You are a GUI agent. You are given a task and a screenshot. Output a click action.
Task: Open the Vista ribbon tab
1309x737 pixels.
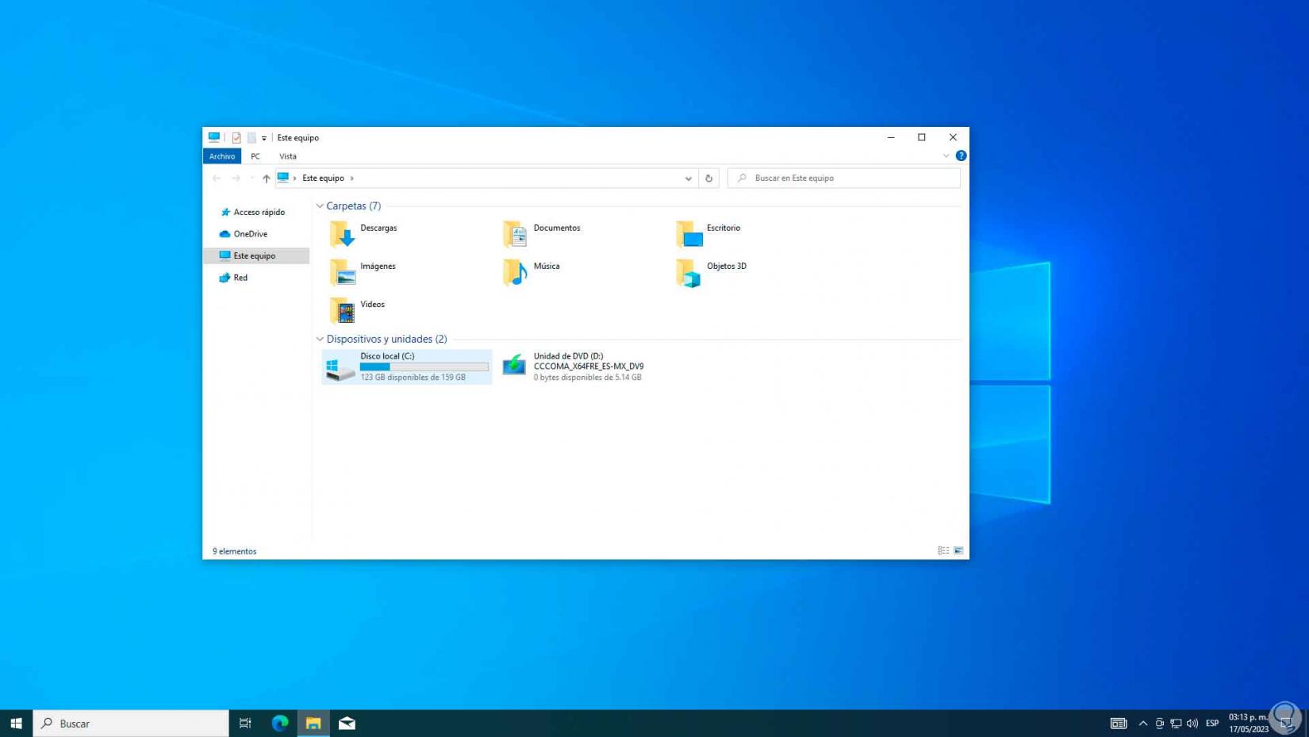point(288,156)
